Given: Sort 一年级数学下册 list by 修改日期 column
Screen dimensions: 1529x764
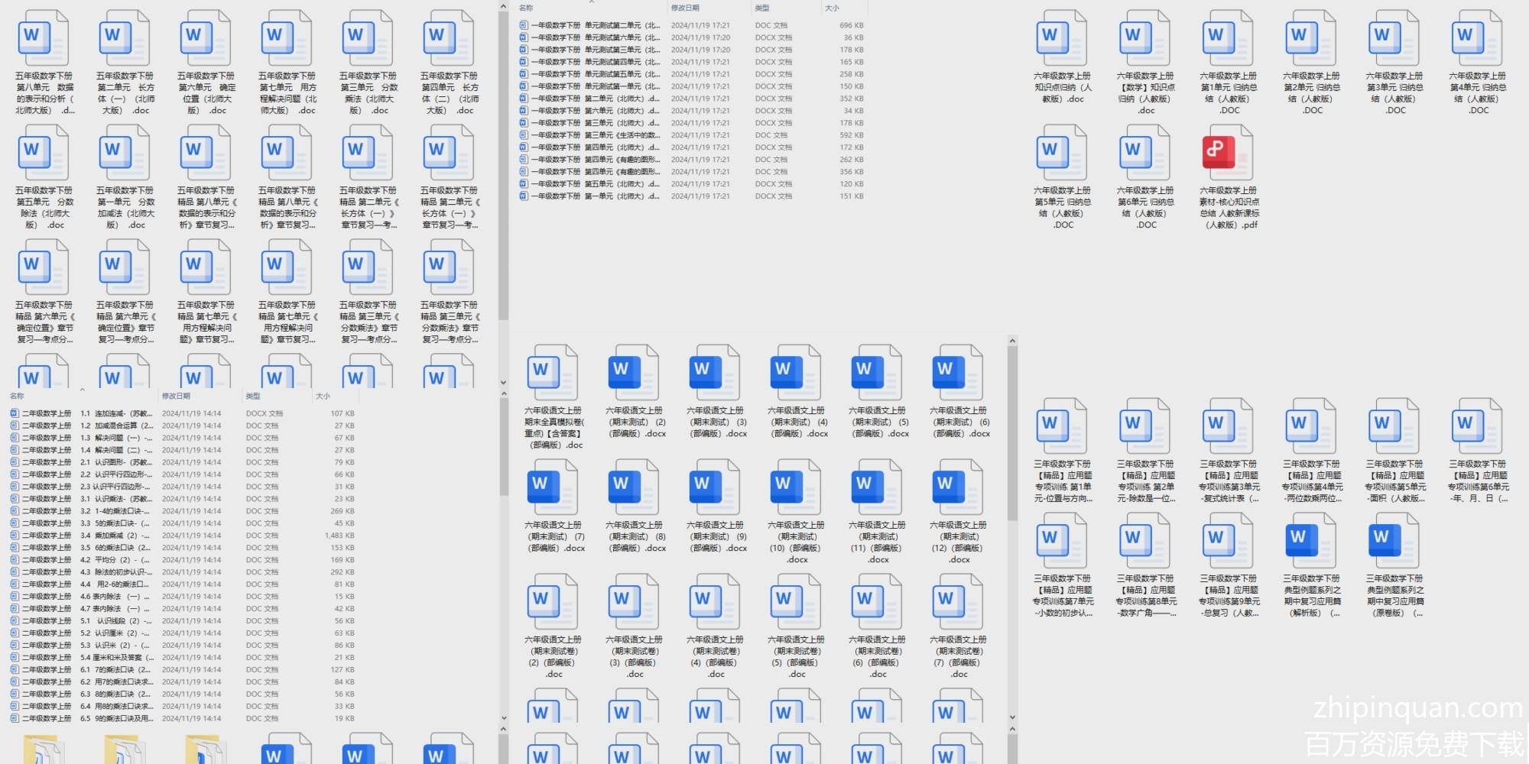Looking at the screenshot, I should [685, 8].
